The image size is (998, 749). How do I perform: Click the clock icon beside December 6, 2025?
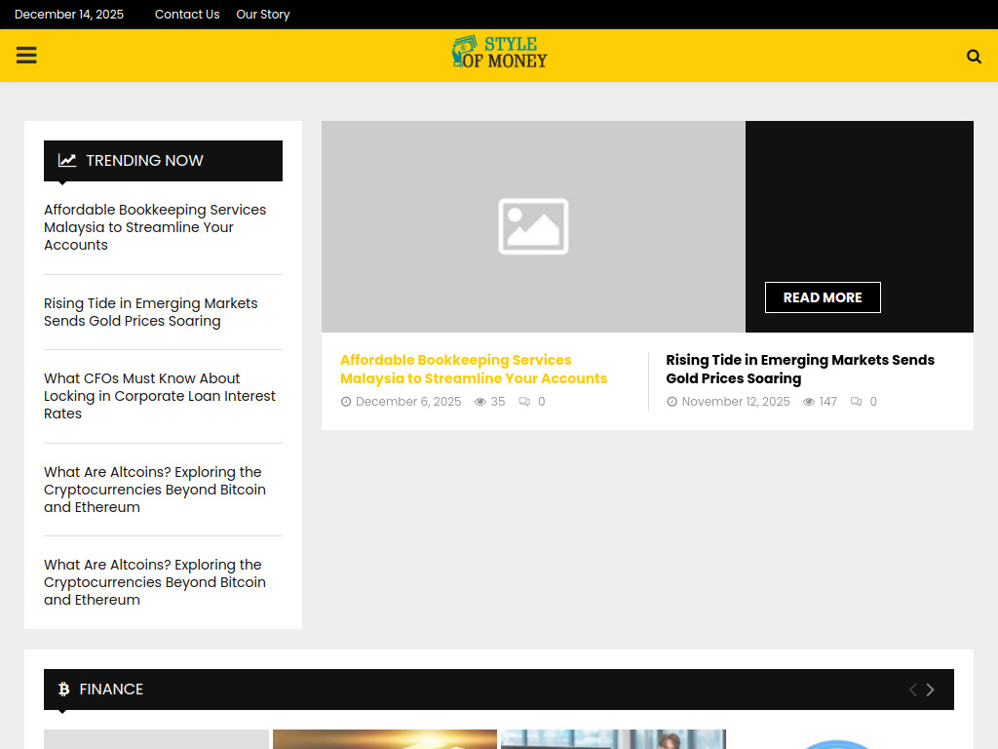[346, 402]
